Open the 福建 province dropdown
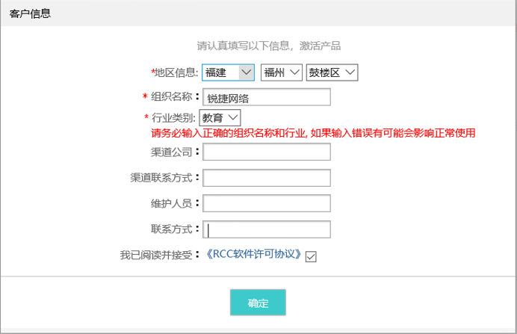This screenshot has height=334, width=517. [x=228, y=72]
